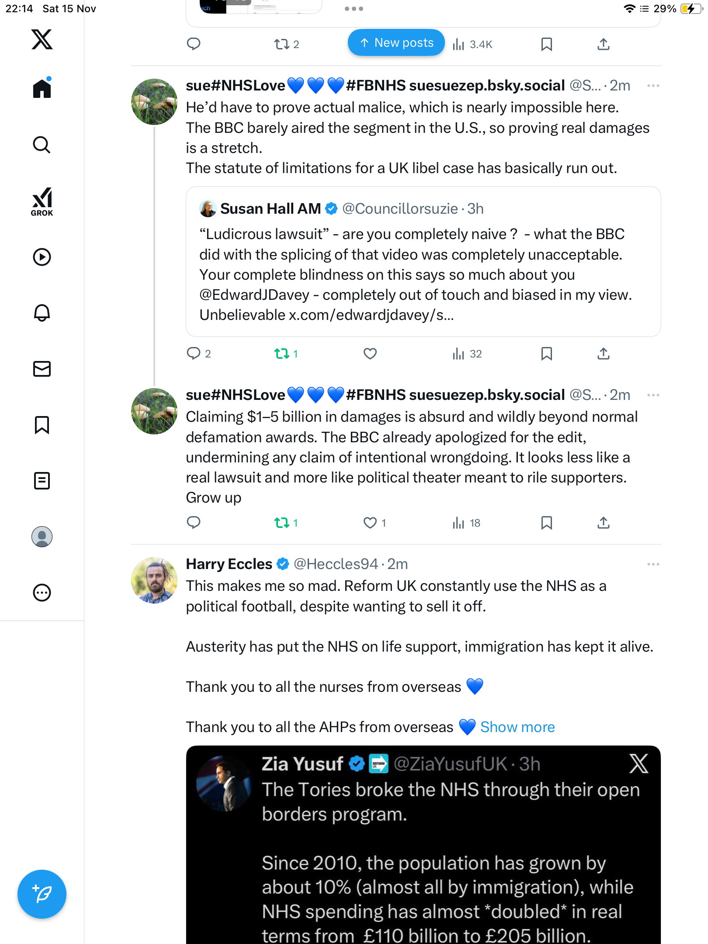
Task: Open the Search page
Action: click(42, 145)
